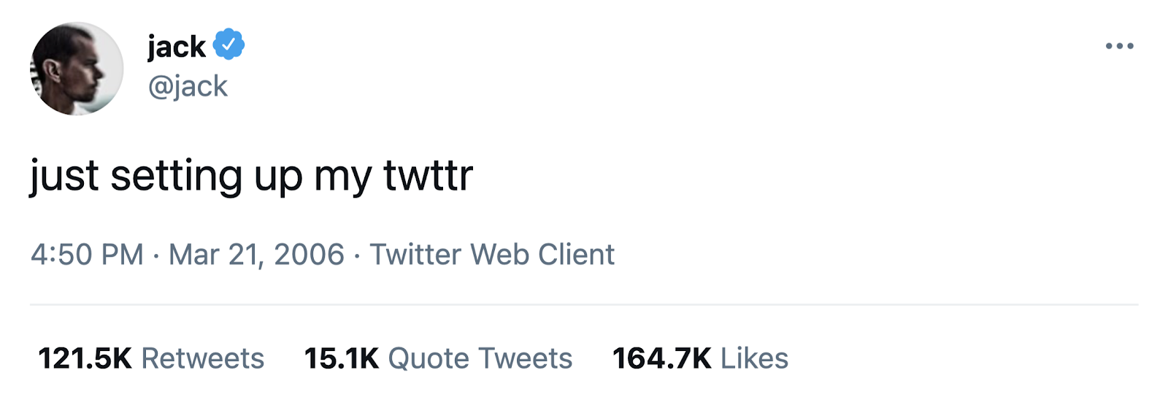Click the word "twttr" in the tweet
Viewport: 1168px width, 405px height.
429,176
